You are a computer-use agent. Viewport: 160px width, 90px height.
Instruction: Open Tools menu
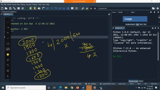tap(40, 4)
